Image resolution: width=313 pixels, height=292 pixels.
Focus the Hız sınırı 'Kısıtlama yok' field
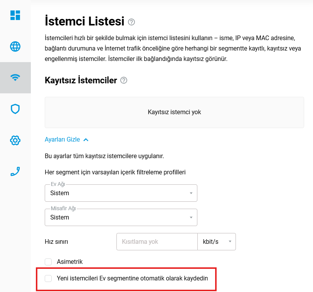[x=157, y=242]
